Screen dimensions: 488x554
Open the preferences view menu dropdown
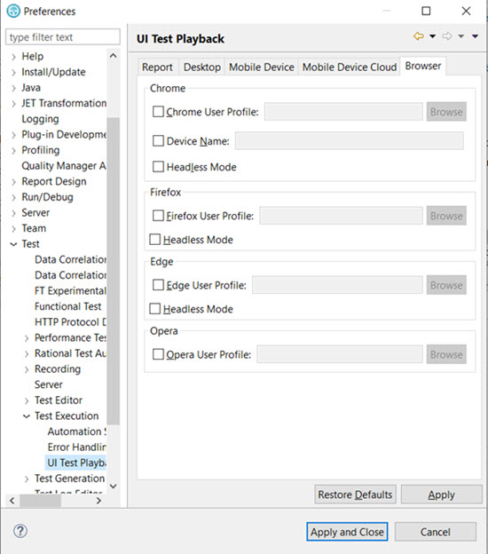click(476, 36)
